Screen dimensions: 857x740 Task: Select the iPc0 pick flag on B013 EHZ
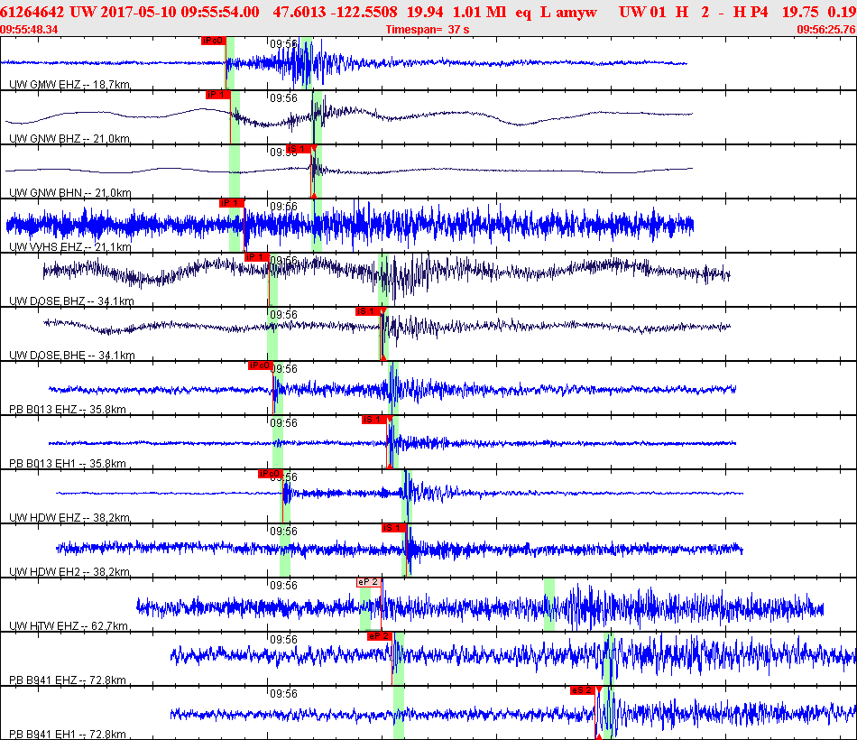[x=260, y=365]
